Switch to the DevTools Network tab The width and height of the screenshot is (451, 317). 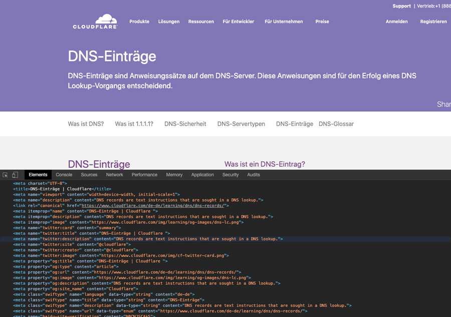[114, 175]
